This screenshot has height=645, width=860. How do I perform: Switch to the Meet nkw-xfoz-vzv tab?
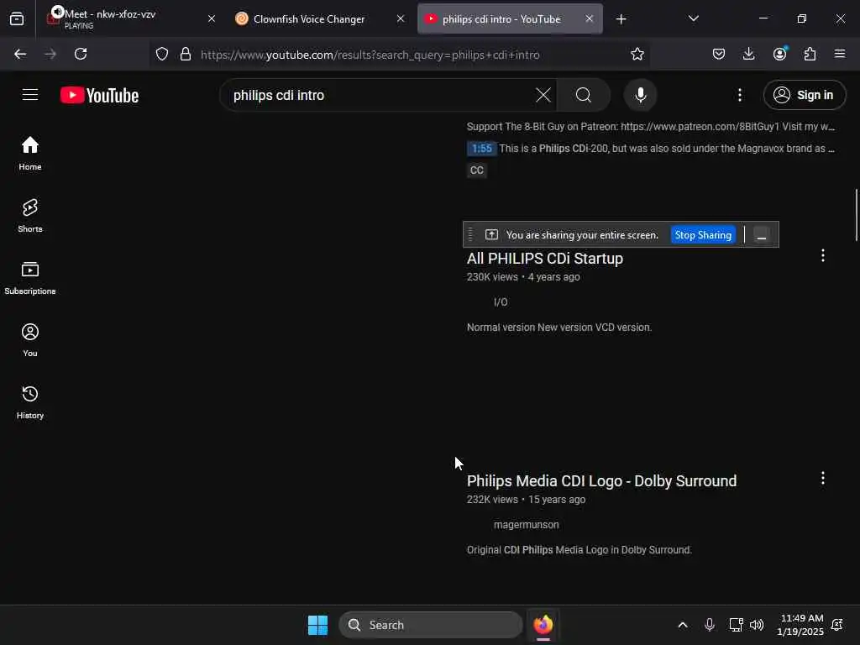tap(130, 19)
